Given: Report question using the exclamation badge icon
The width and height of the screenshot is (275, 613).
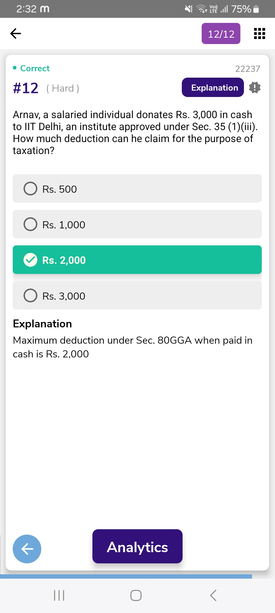Looking at the screenshot, I should pyautogui.click(x=255, y=88).
